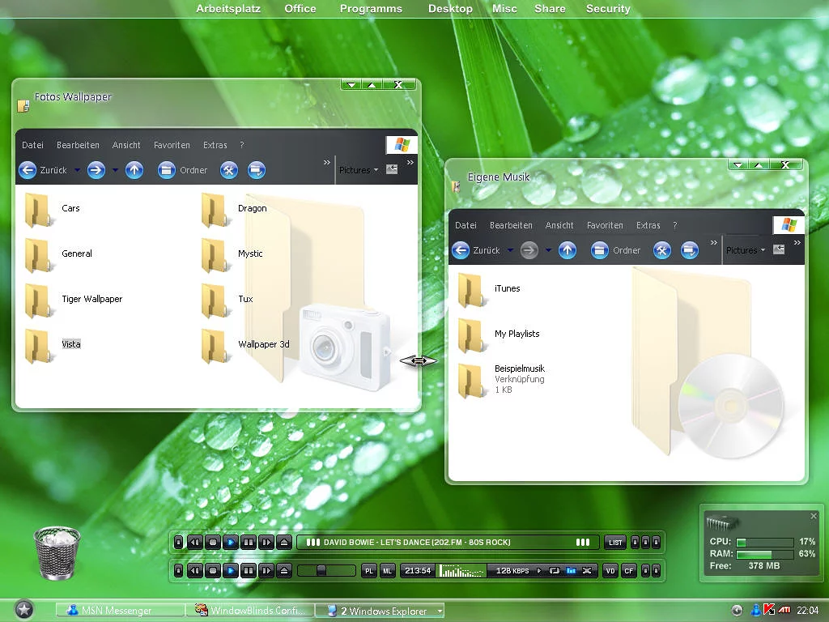Click Ordner folders icon in Eigene Musik window
Image resolution: width=829 pixels, height=622 pixels.
click(600, 250)
